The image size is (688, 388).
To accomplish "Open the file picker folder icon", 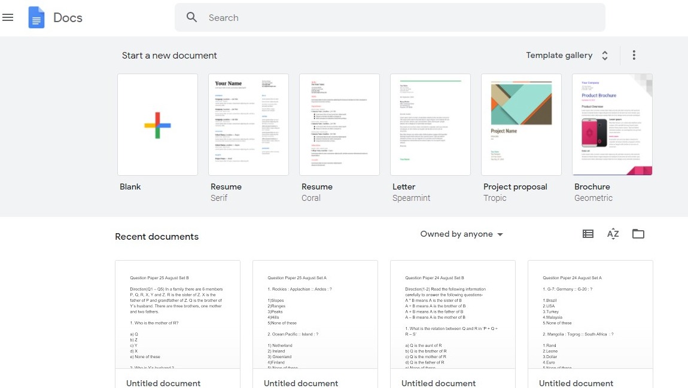I will point(638,234).
